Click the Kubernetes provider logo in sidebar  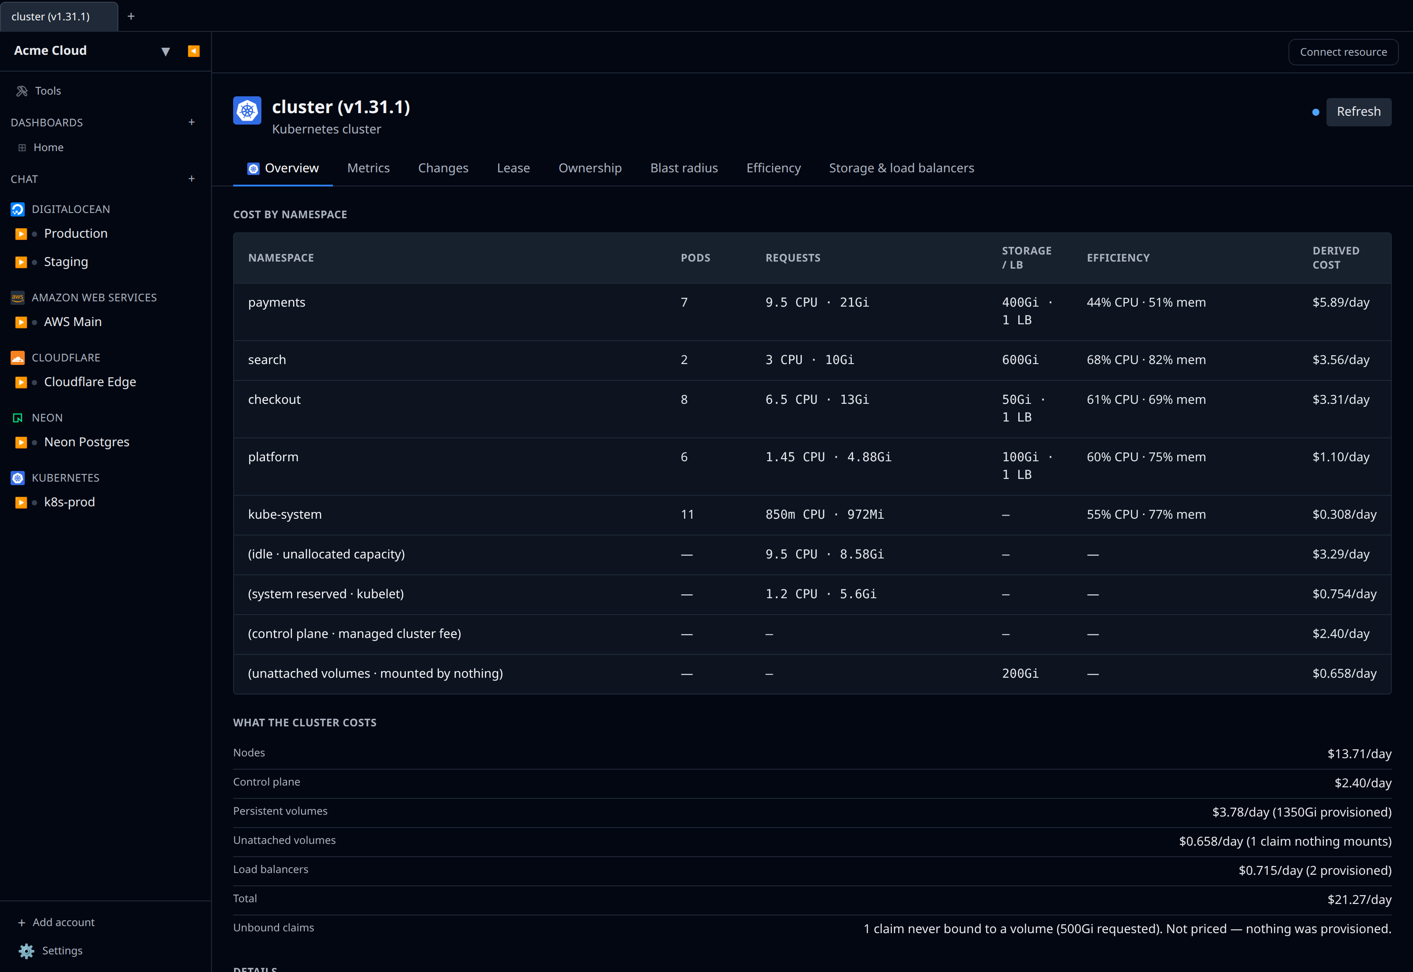pyautogui.click(x=18, y=478)
